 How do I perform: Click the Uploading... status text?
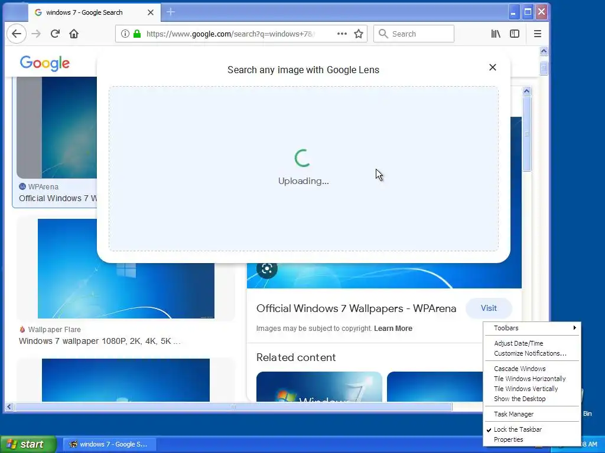303,181
